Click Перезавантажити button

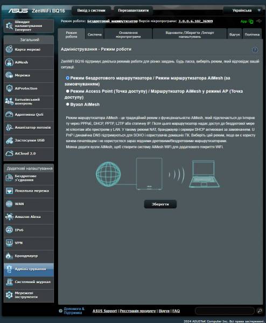[134, 11]
